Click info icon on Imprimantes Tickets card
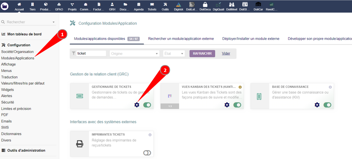The width and height of the screenshot is (352, 159). tap(150, 135)
